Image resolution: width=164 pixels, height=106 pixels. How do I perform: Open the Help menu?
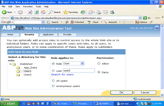46,7
